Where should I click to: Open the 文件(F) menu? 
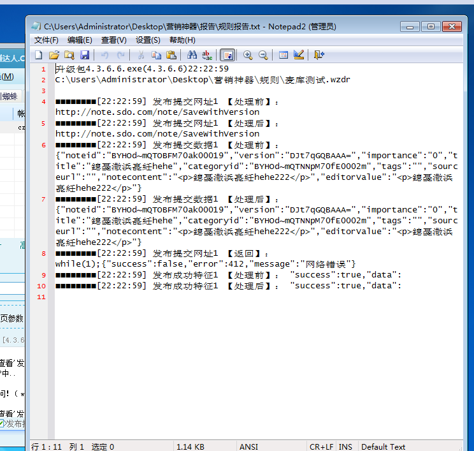tap(46, 40)
